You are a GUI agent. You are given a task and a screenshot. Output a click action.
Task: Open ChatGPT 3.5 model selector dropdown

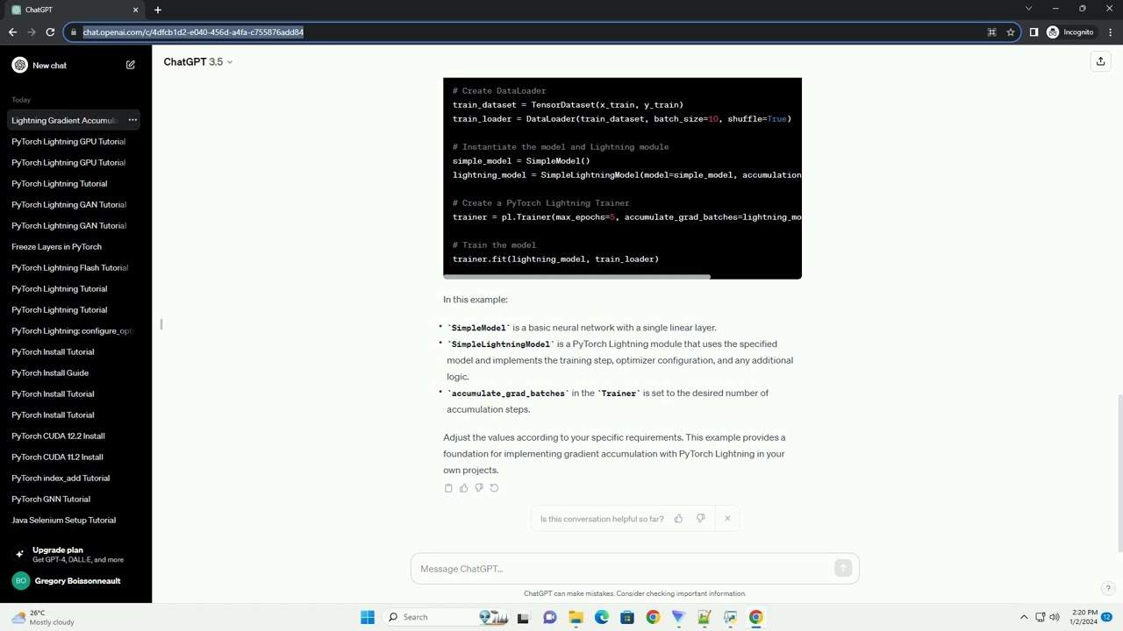(x=198, y=62)
